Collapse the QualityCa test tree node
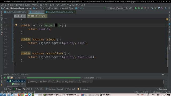This screenshot has width=171, height=96. [7, 81]
